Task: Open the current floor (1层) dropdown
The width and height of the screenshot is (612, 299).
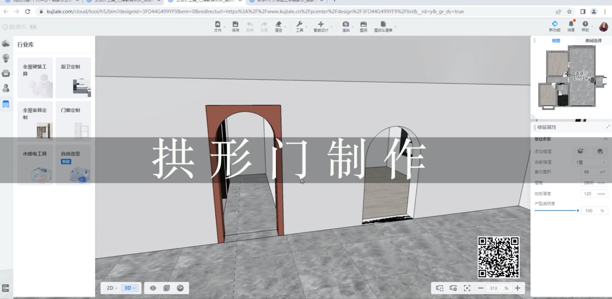Action: point(590,162)
